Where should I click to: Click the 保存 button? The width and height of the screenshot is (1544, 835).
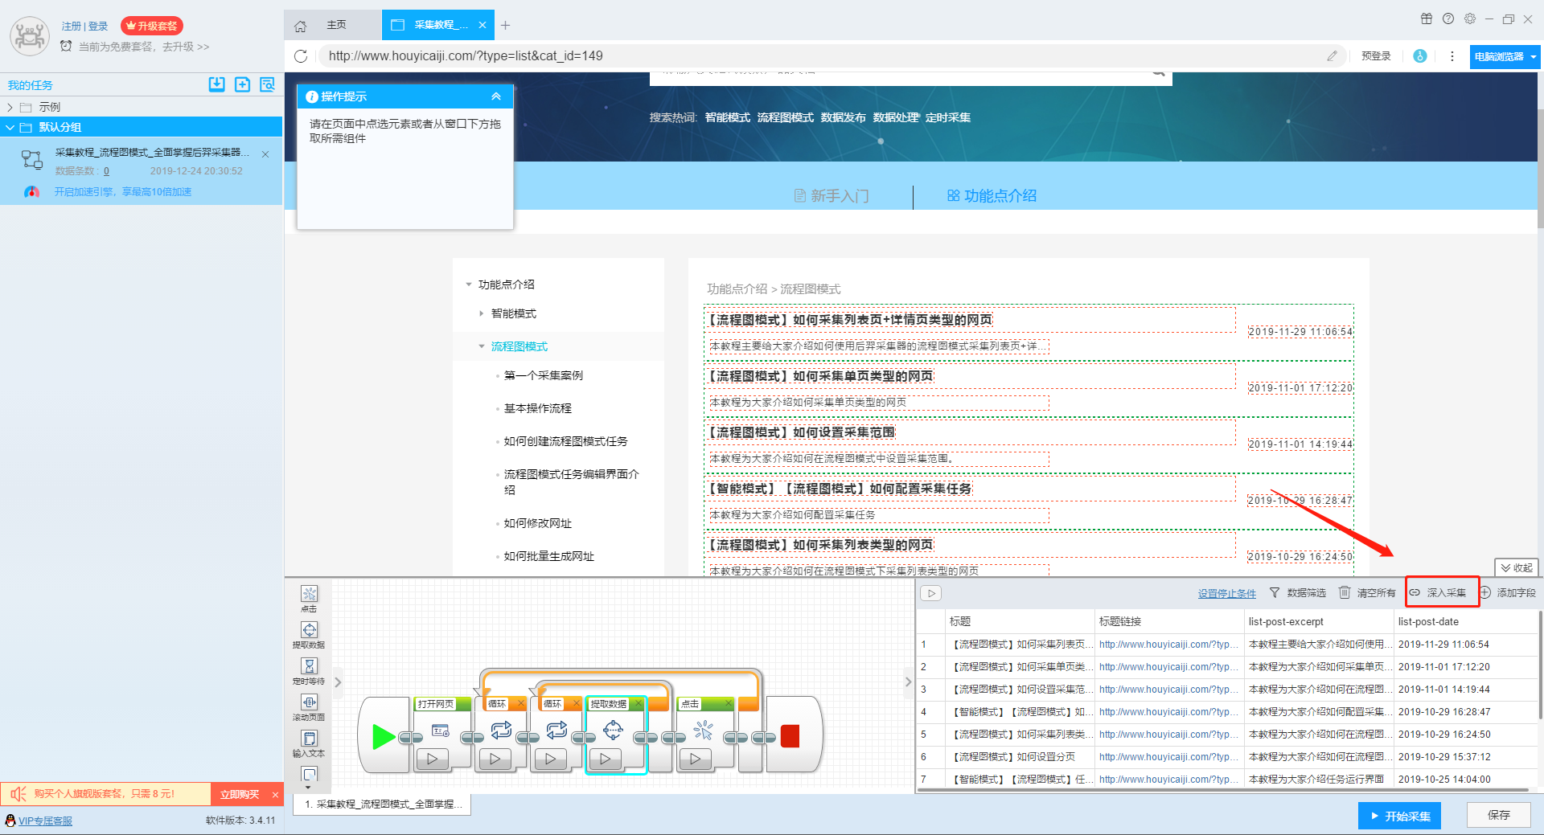1498,815
